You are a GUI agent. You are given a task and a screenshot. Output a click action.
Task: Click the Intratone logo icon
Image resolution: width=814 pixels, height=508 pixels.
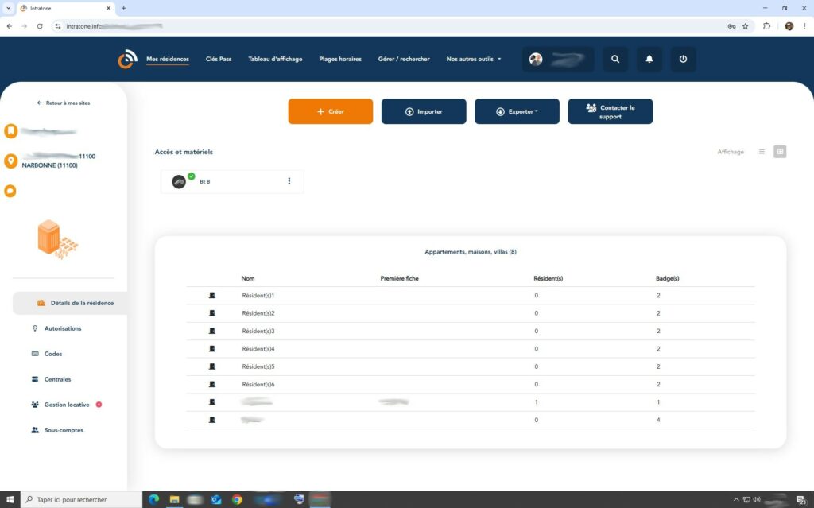pyautogui.click(x=127, y=59)
